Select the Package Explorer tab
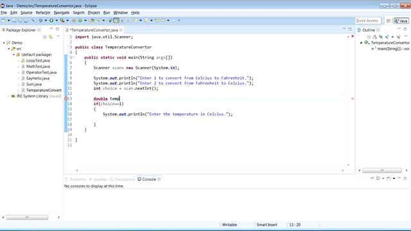 click(21, 30)
